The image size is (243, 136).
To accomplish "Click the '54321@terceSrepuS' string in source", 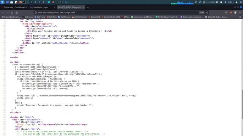I will tap(86, 74).
